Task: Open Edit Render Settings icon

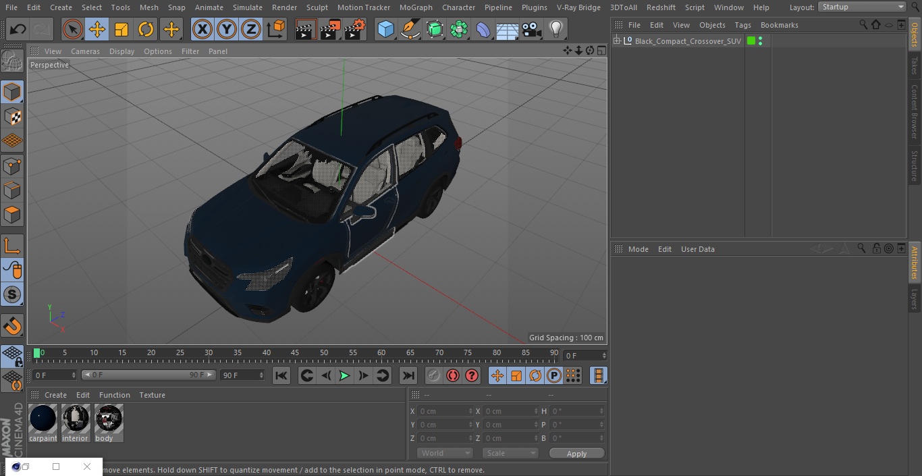Action: tap(355, 29)
